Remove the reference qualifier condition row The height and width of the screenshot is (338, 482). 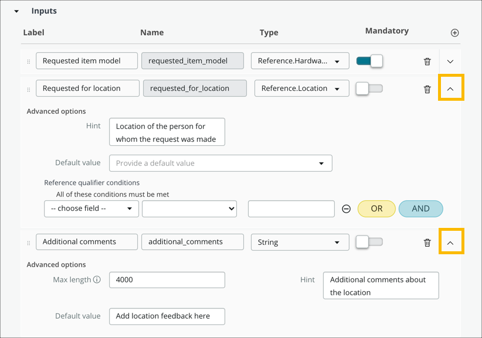tap(346, 209)
